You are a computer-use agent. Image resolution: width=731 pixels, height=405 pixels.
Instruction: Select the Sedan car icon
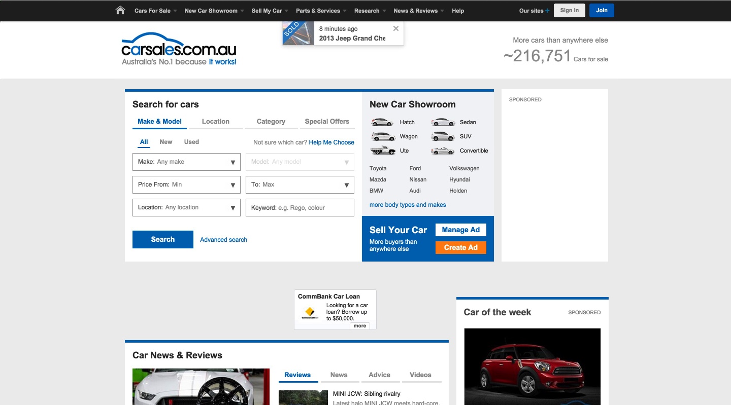(443, 122)
